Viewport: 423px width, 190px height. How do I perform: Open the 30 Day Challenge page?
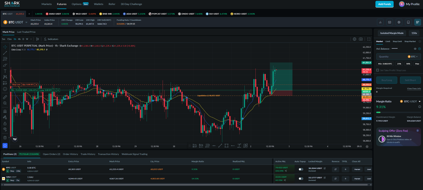(131, 4)
